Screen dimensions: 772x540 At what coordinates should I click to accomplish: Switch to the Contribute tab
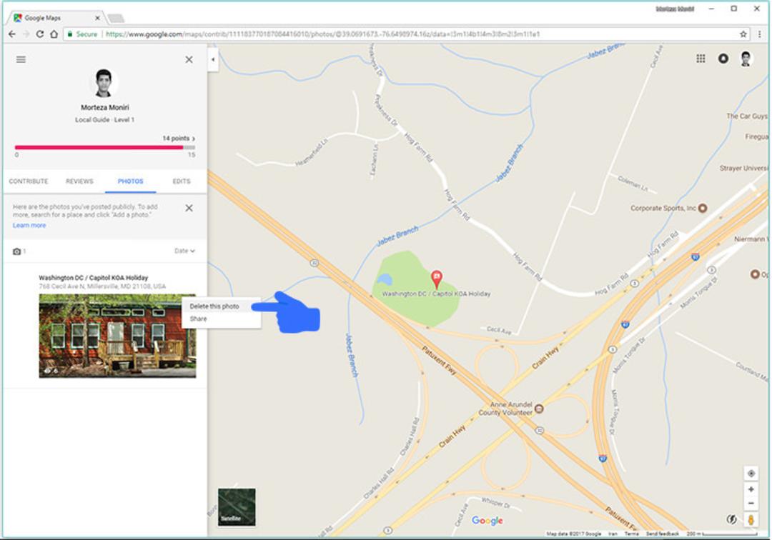pyautogui.click(x=29, y=181)
